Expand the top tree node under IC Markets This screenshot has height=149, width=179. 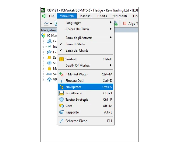click(44, 41)
